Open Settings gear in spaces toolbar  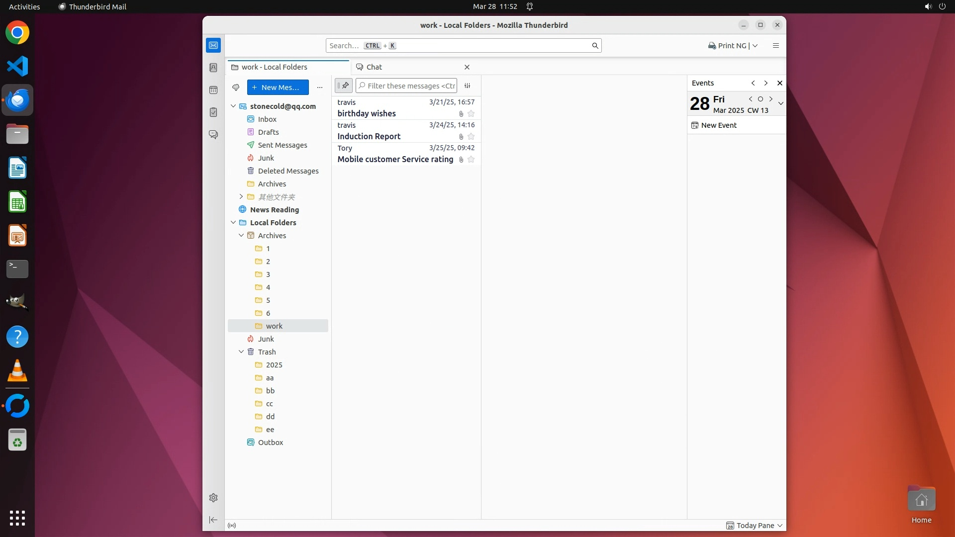213,498
